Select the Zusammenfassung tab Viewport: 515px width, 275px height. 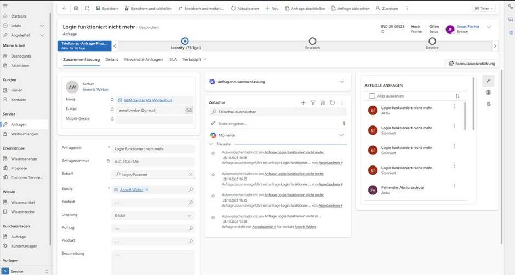pos(81,60)
